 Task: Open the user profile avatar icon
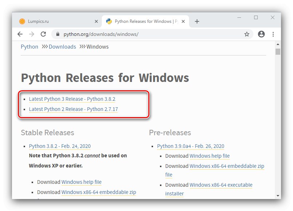coord(261,34)
